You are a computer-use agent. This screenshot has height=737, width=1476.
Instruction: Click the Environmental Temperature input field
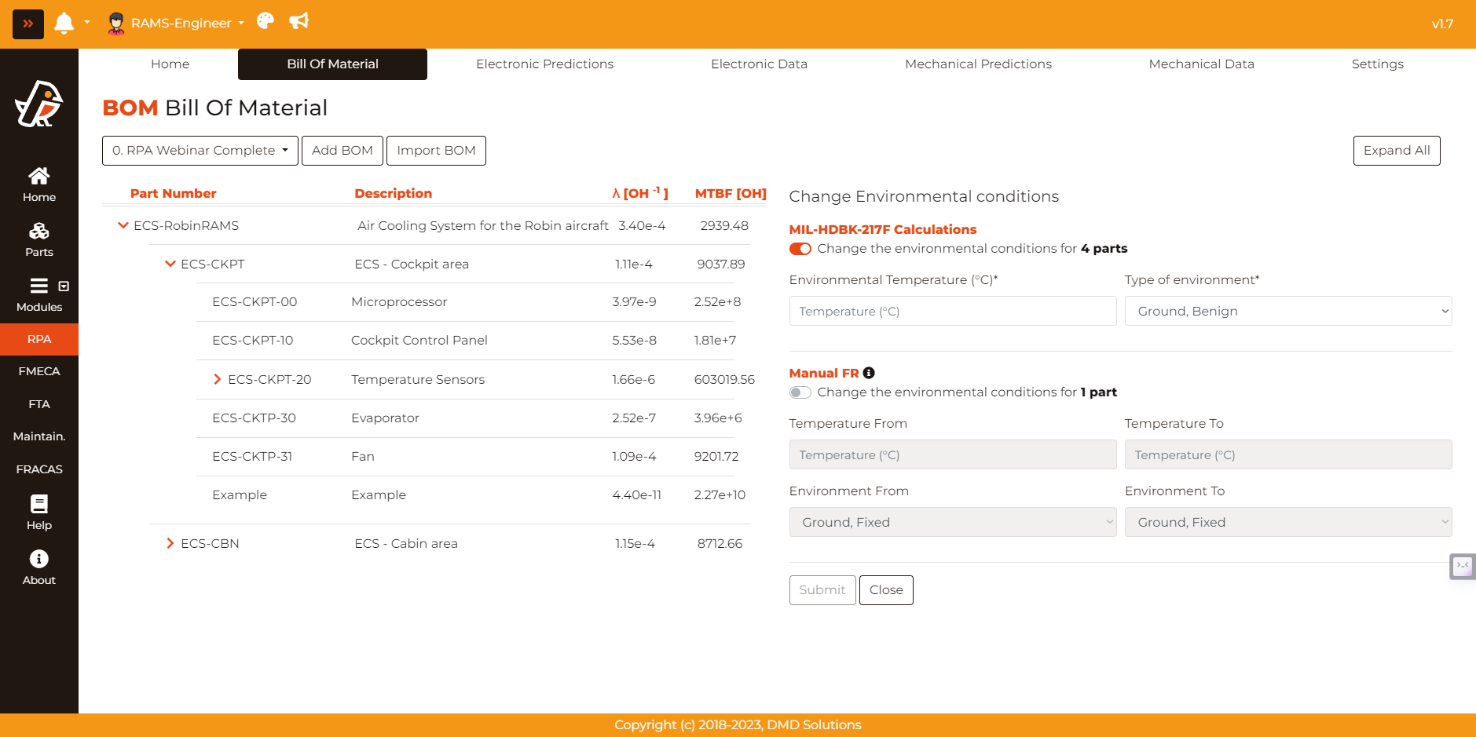coord(952,311)
